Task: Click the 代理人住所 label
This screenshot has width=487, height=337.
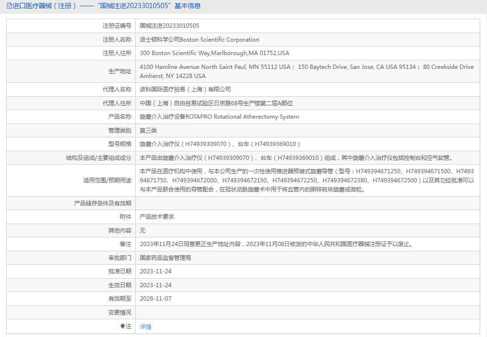Action: 117,103
